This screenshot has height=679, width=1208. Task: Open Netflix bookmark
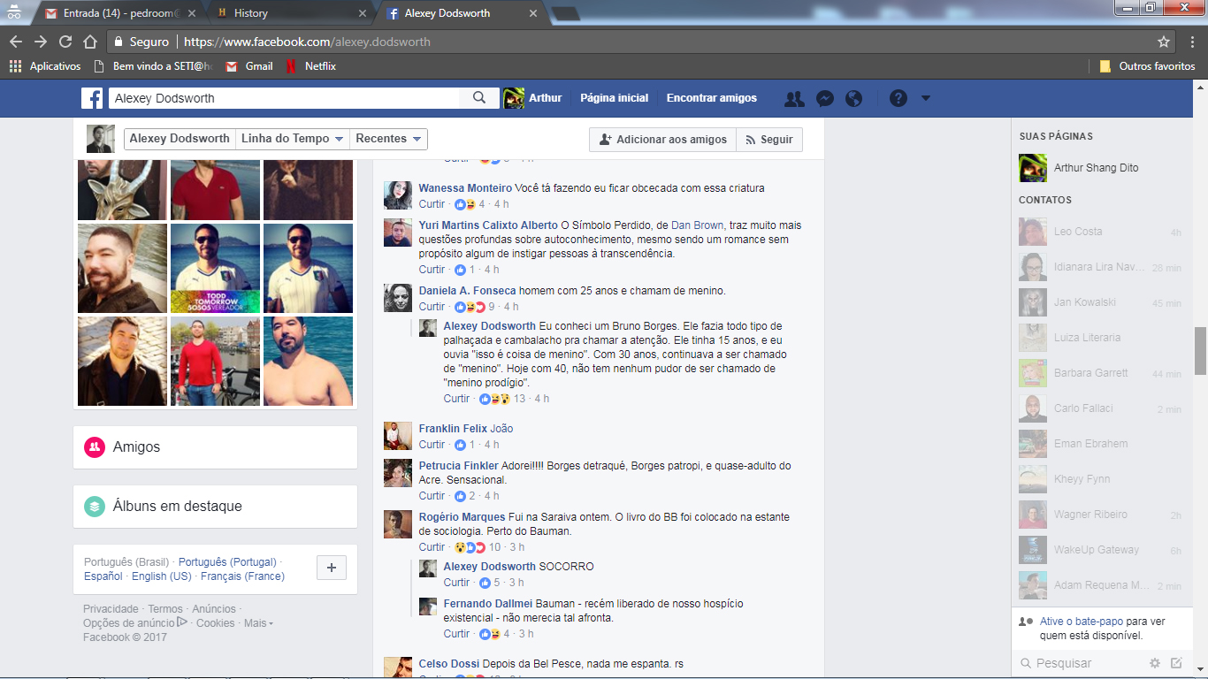click(310, 66)
